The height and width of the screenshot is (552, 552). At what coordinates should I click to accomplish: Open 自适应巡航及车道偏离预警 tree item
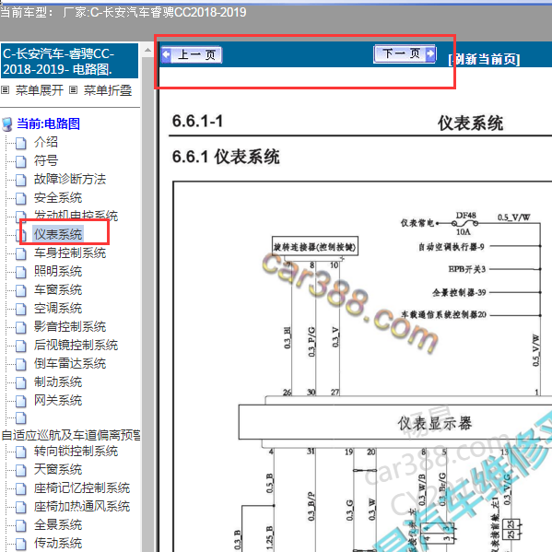point(71,435)
